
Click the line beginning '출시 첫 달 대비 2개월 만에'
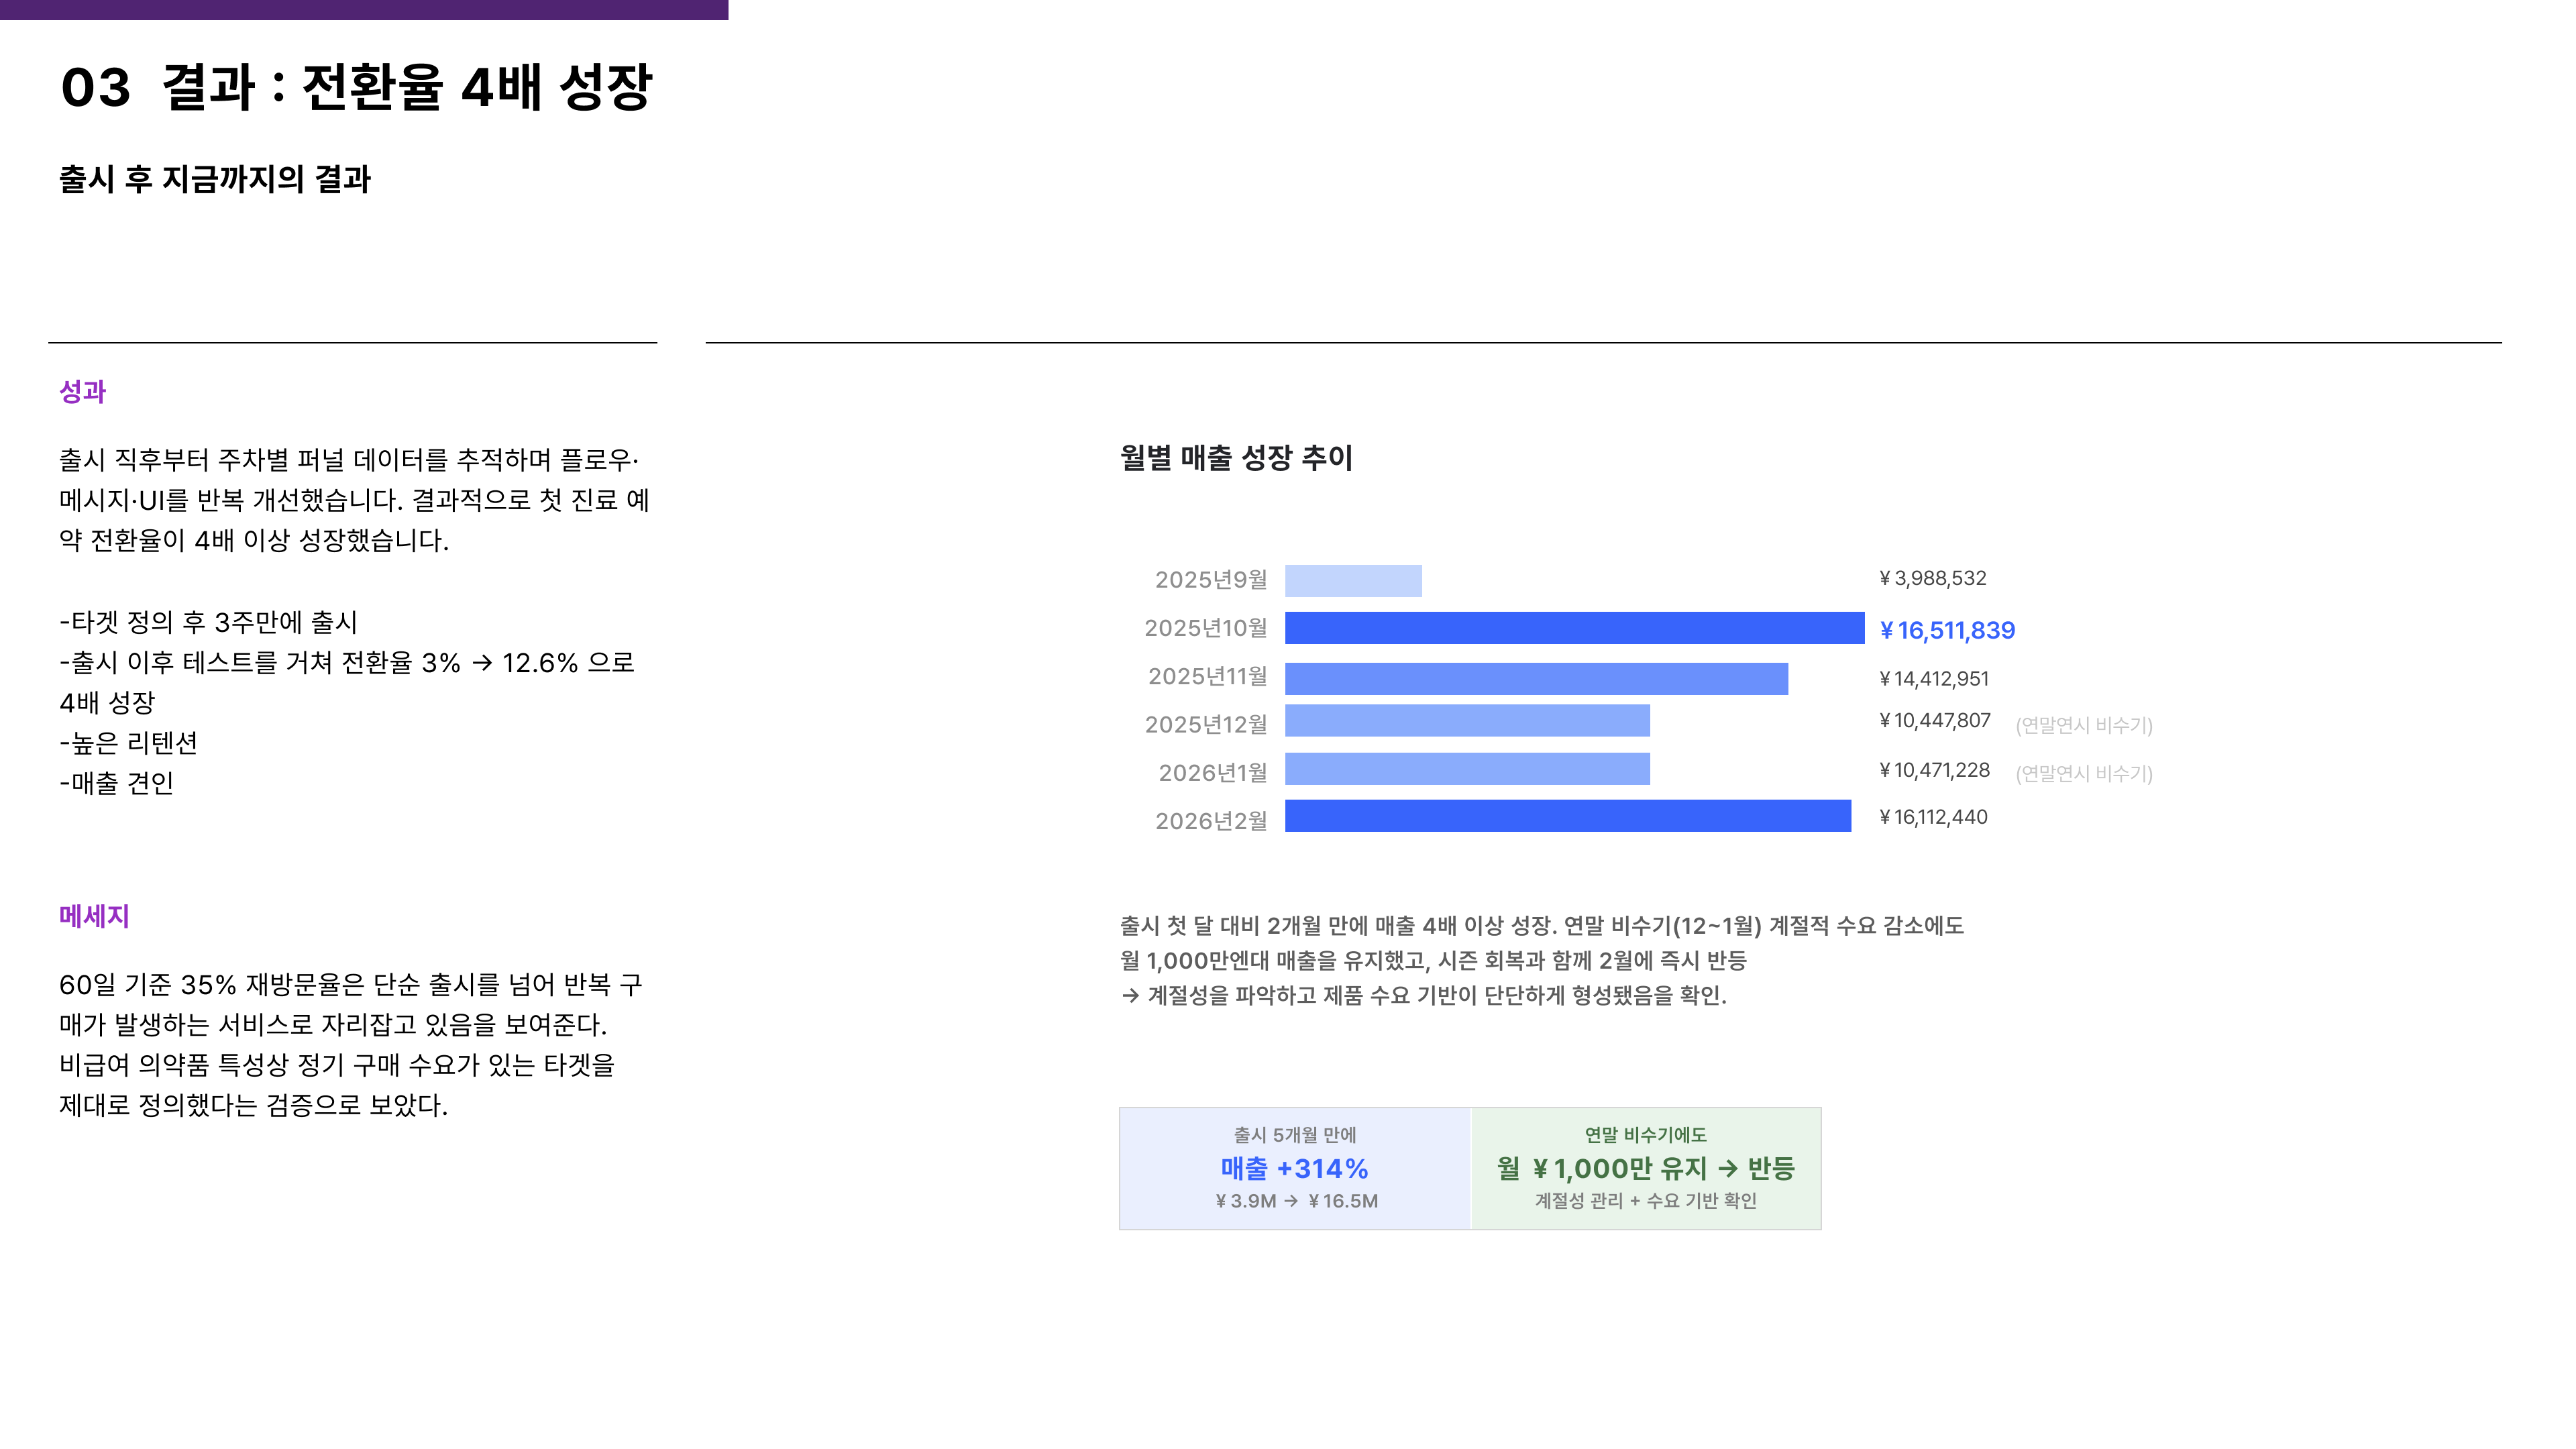point(1542,925)
